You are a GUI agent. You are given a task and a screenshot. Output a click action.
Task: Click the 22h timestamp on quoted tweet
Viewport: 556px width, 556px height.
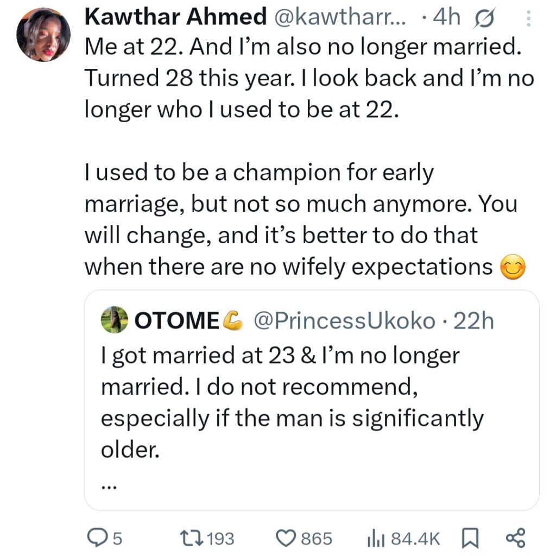click(x=473, y=320)
